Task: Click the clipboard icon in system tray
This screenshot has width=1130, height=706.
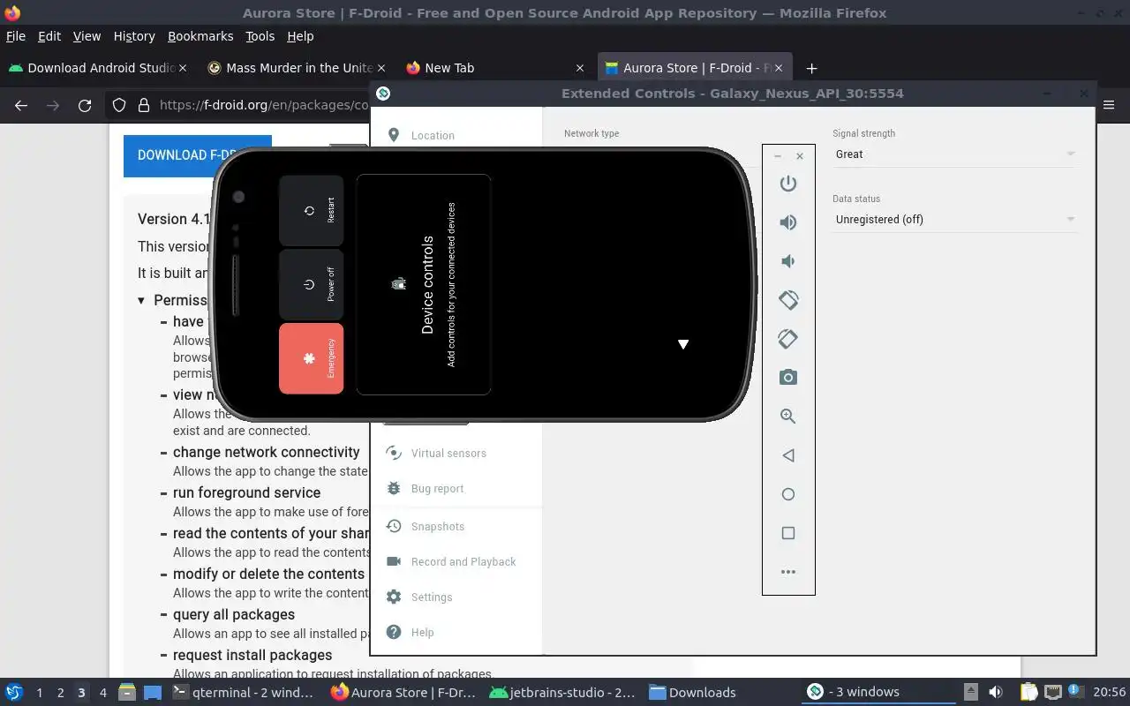Action: (1028, 693)
